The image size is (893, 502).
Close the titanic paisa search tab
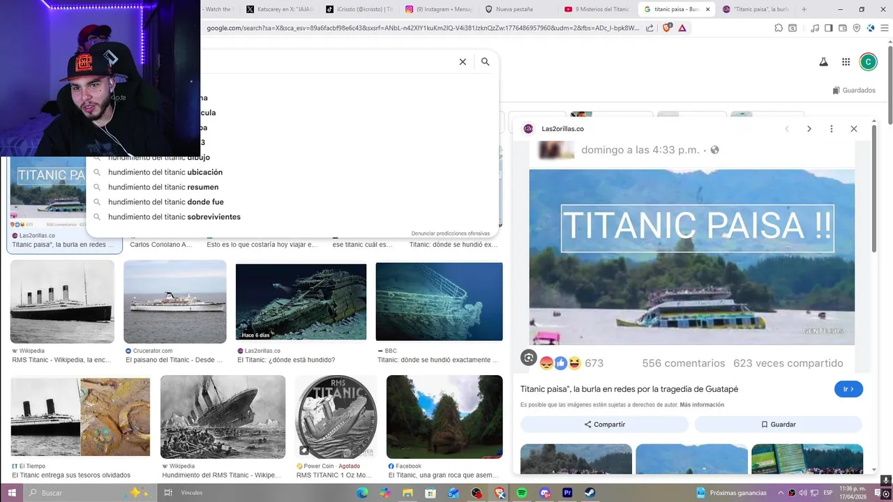(x=708, y=9)
